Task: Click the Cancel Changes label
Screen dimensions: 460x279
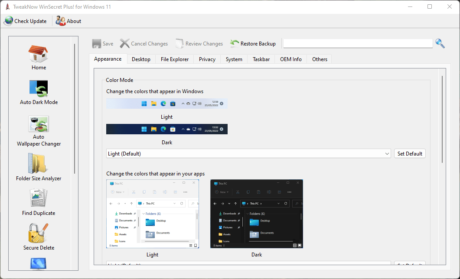Action: point(149,44)
